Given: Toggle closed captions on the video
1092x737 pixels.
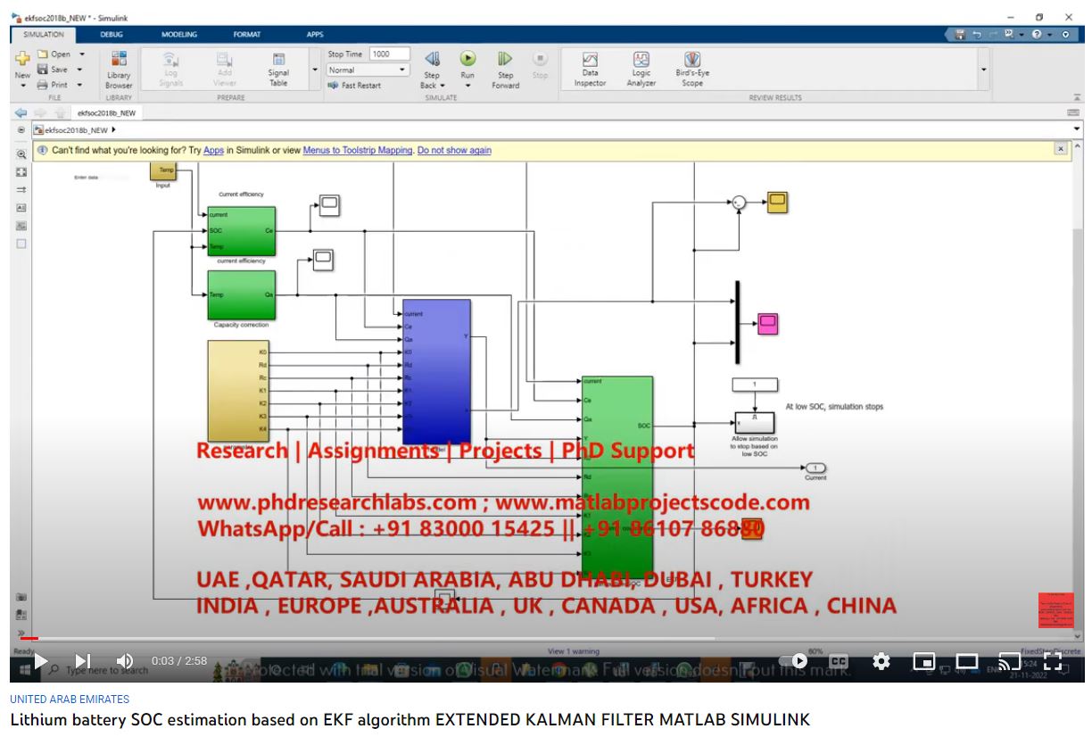Looking at the screenshot, I should coord(838,661).
